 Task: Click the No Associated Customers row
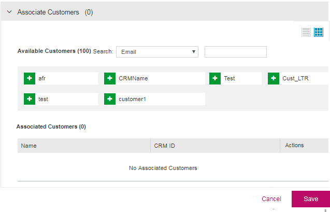pyautogui.click(x=163, y=168)
